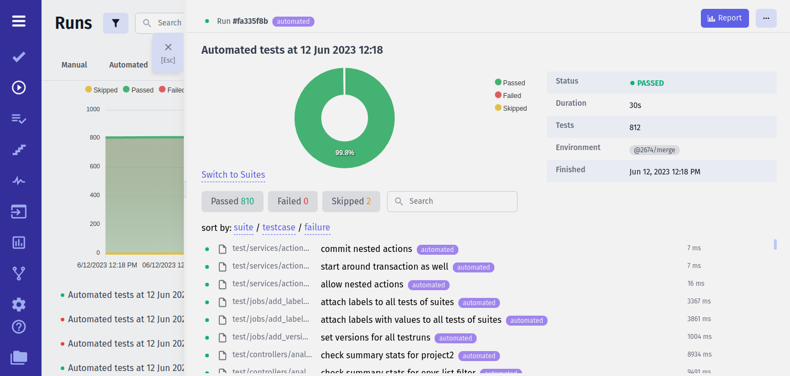Open the Steps staircase icon in sidebar
Screen dimensions: 790x376
click(x=19, y=150)
